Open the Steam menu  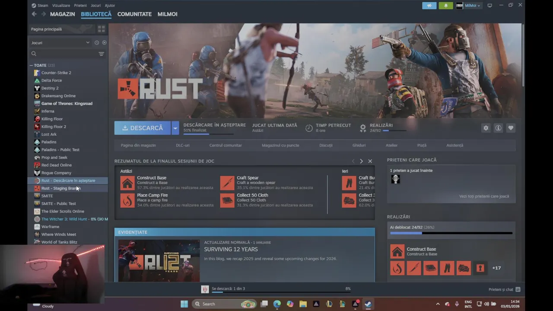[40, 6]
